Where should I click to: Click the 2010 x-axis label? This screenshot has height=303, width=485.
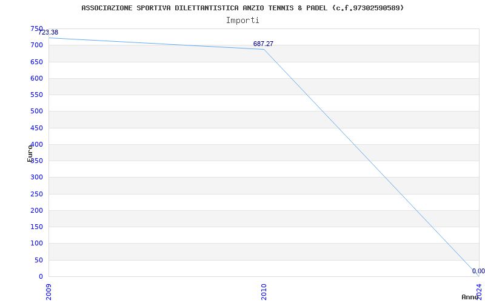click(x=264, y=292)
